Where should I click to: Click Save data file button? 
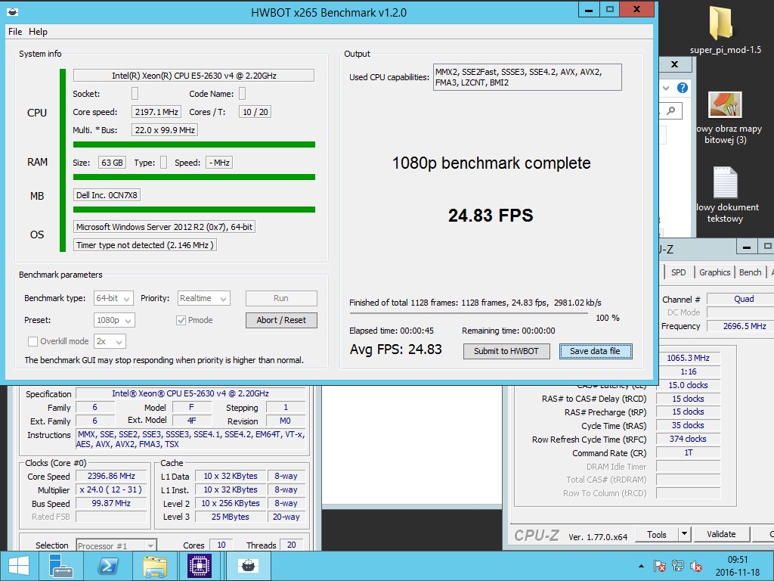point(596,351)
